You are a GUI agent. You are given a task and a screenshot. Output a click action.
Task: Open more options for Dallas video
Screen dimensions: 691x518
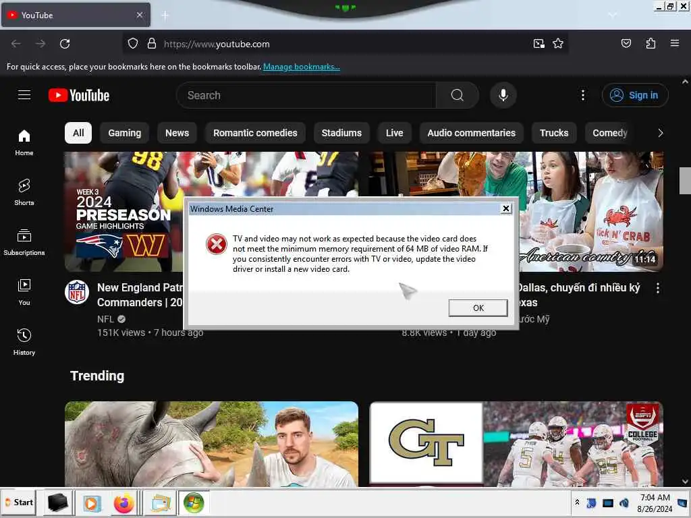coord(657,288)
